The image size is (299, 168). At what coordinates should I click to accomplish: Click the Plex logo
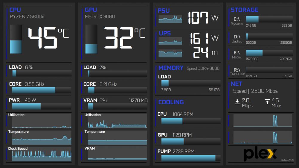click(x=260, y=154)
